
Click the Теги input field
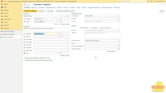click(101, 21)
